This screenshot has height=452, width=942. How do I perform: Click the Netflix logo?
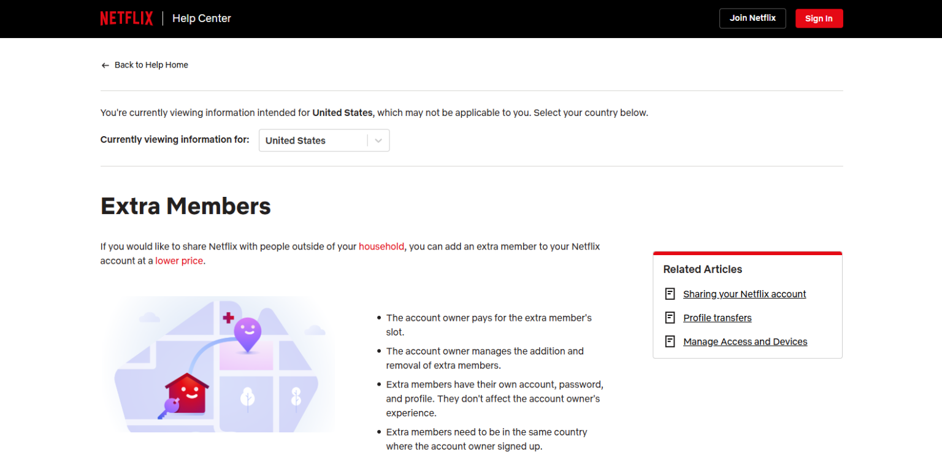tap(126, 18)
